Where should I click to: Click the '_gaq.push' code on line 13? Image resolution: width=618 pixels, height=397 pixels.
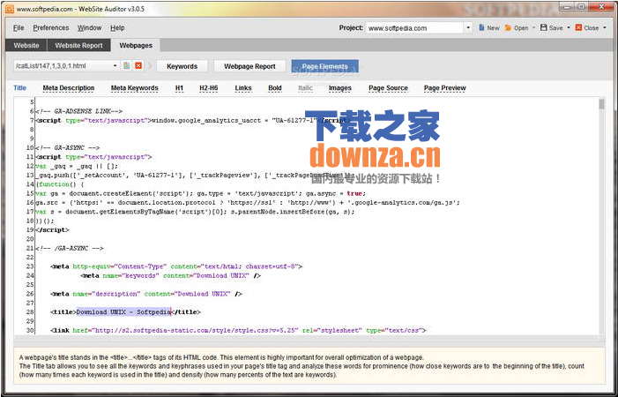193,175
